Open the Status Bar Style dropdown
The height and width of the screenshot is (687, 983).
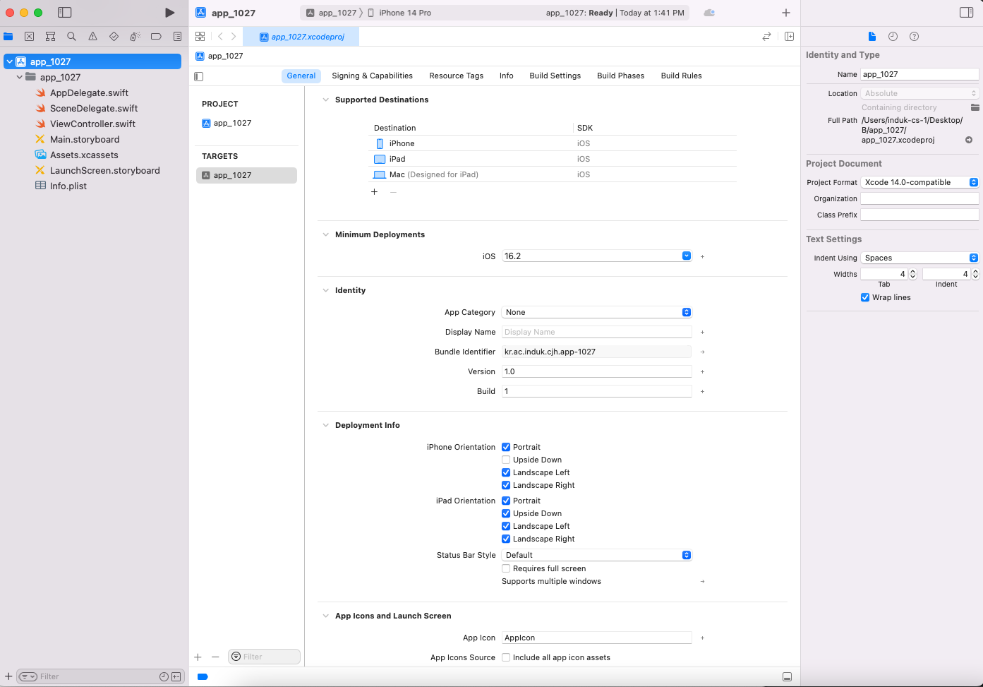pyautogui.click(x=597, y=555)
